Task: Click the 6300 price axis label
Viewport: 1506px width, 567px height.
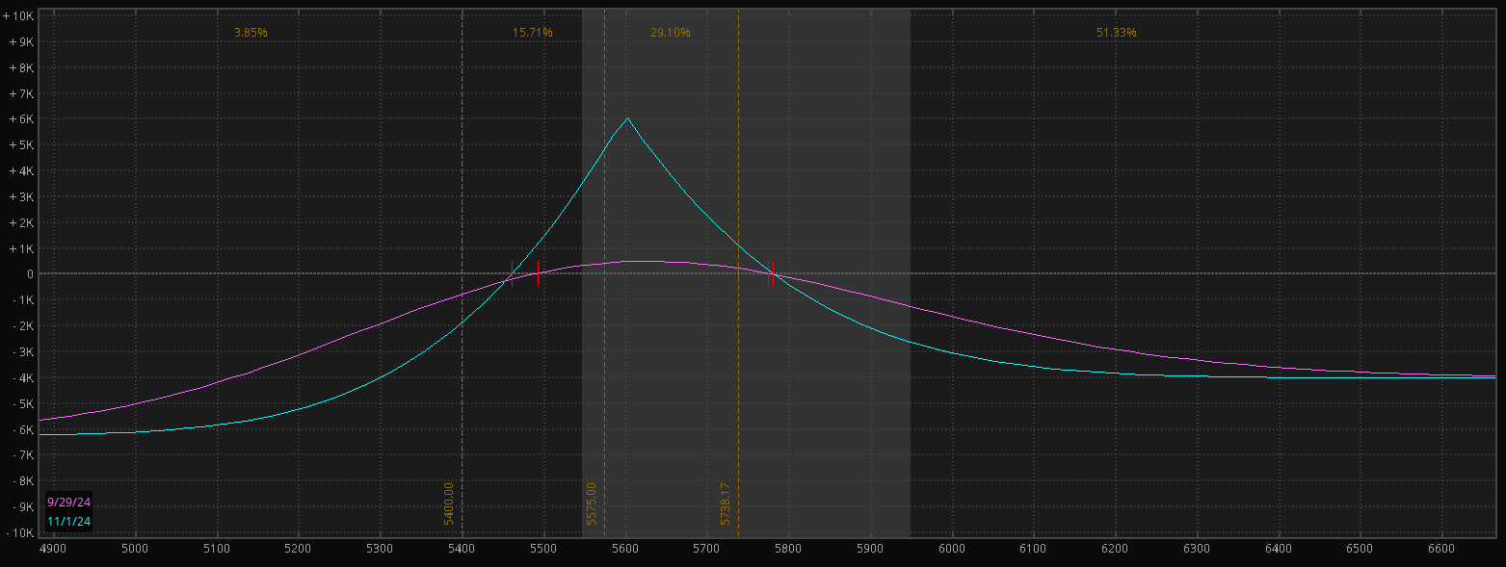Action: (x=1198, y=548)
